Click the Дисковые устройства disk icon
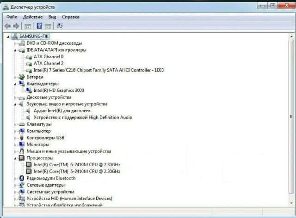296x218 pixels. coord(22,98)
